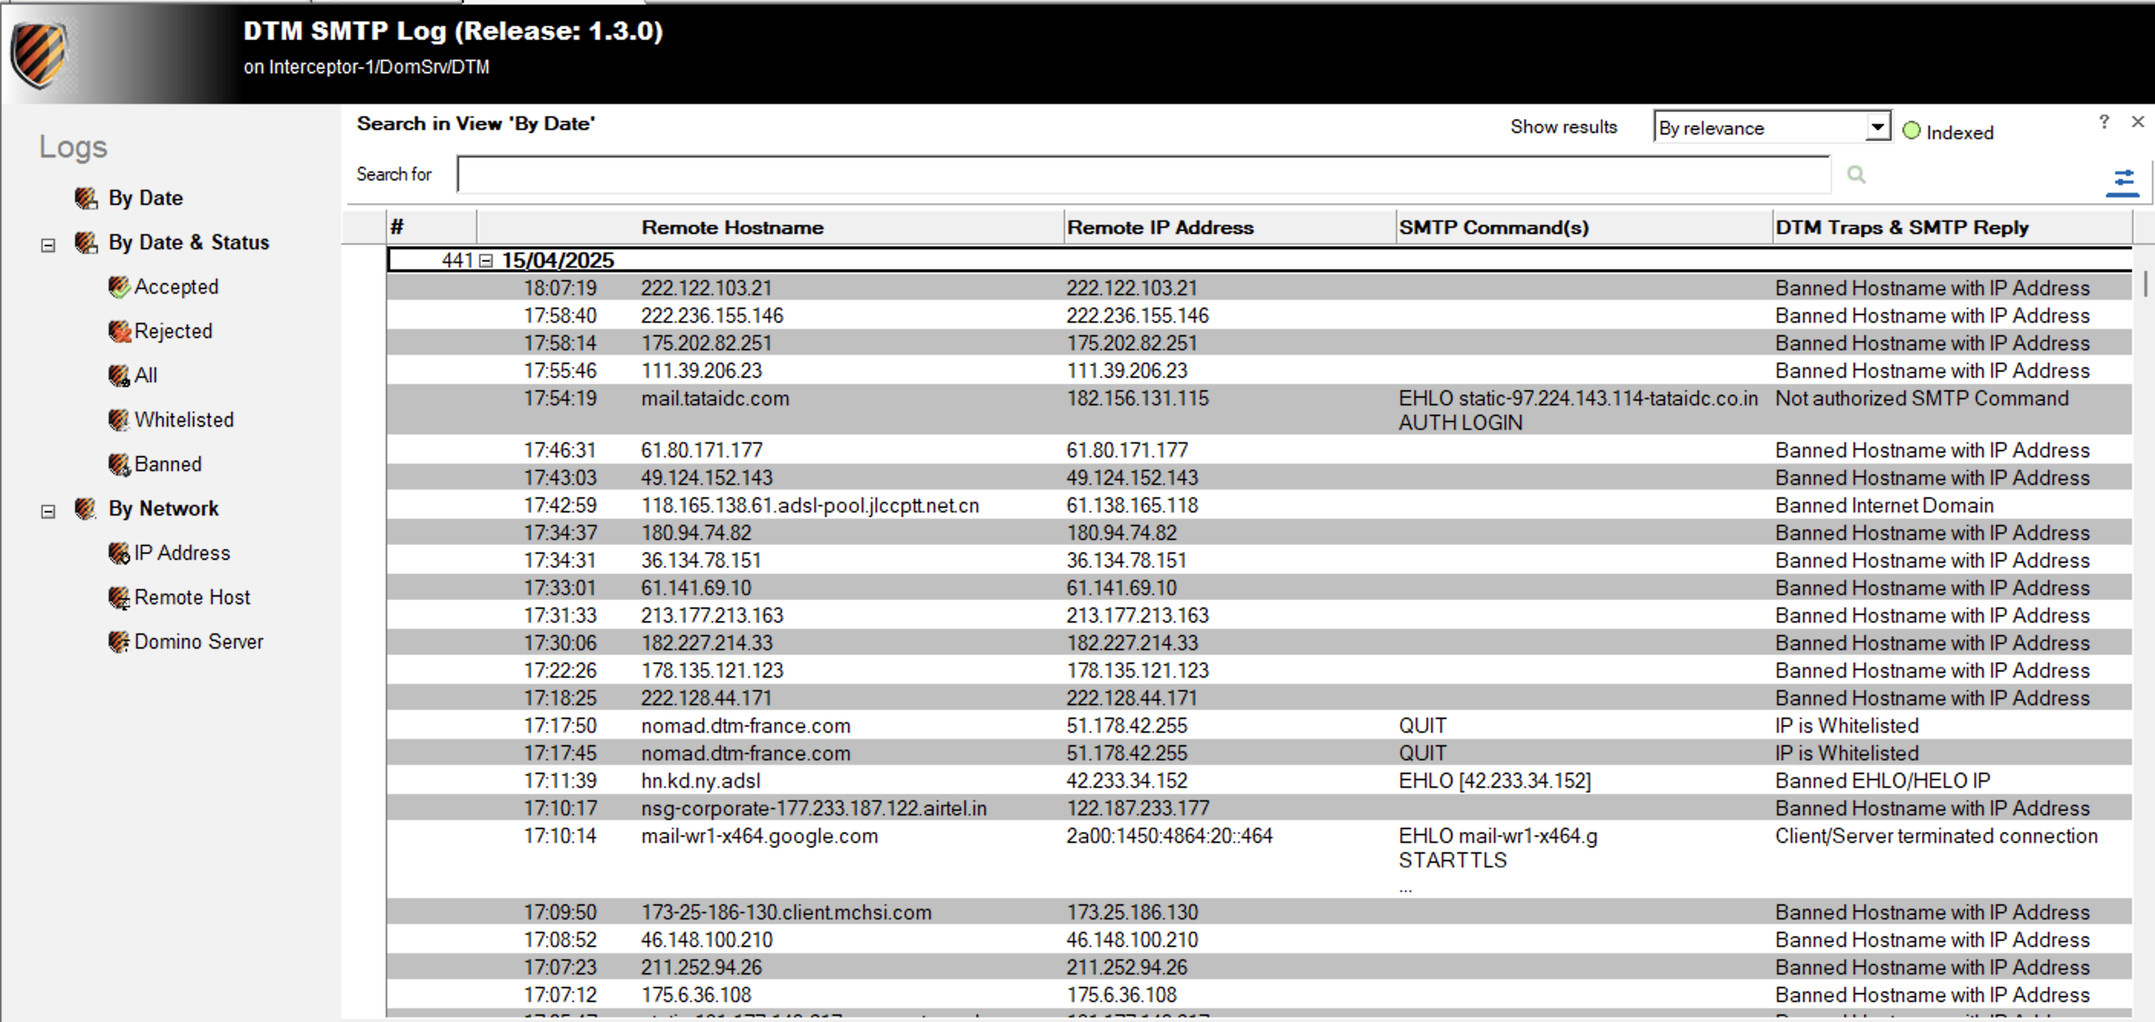
Task: Click the By Date & Status icon
Action: point(86,242)
